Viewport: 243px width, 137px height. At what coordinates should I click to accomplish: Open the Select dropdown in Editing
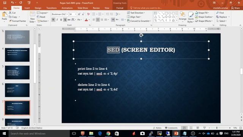click(x=221, y=21)
